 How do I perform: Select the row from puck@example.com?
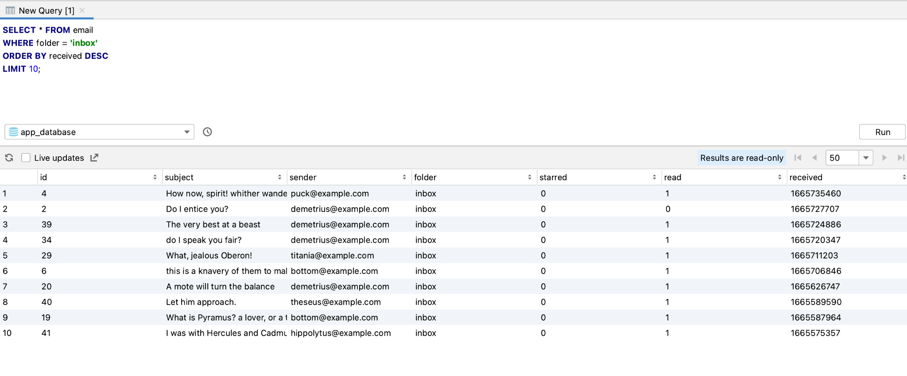click(329, 194)
